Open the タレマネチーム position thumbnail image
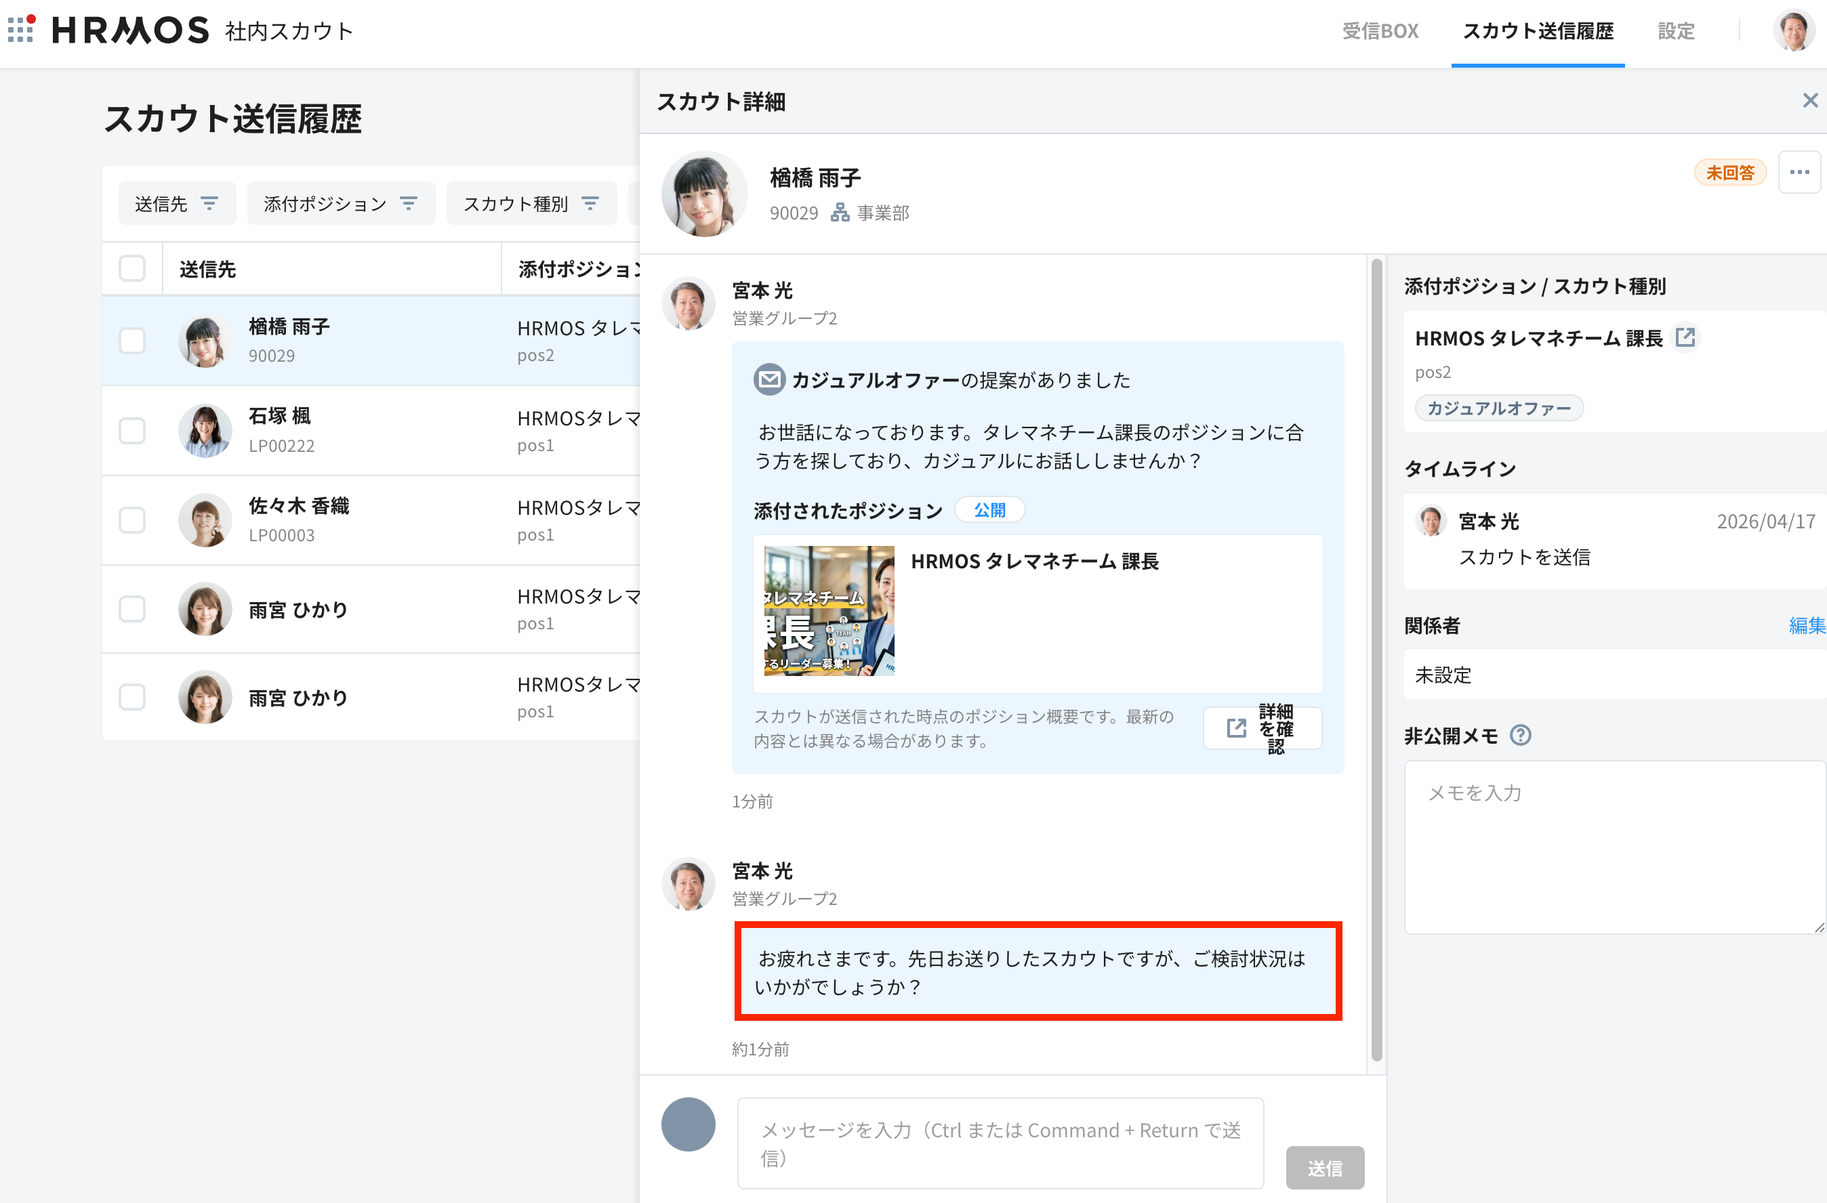Image resolution: width=1827 pixels, height=1203 pixels. click(x=829, y=611)
